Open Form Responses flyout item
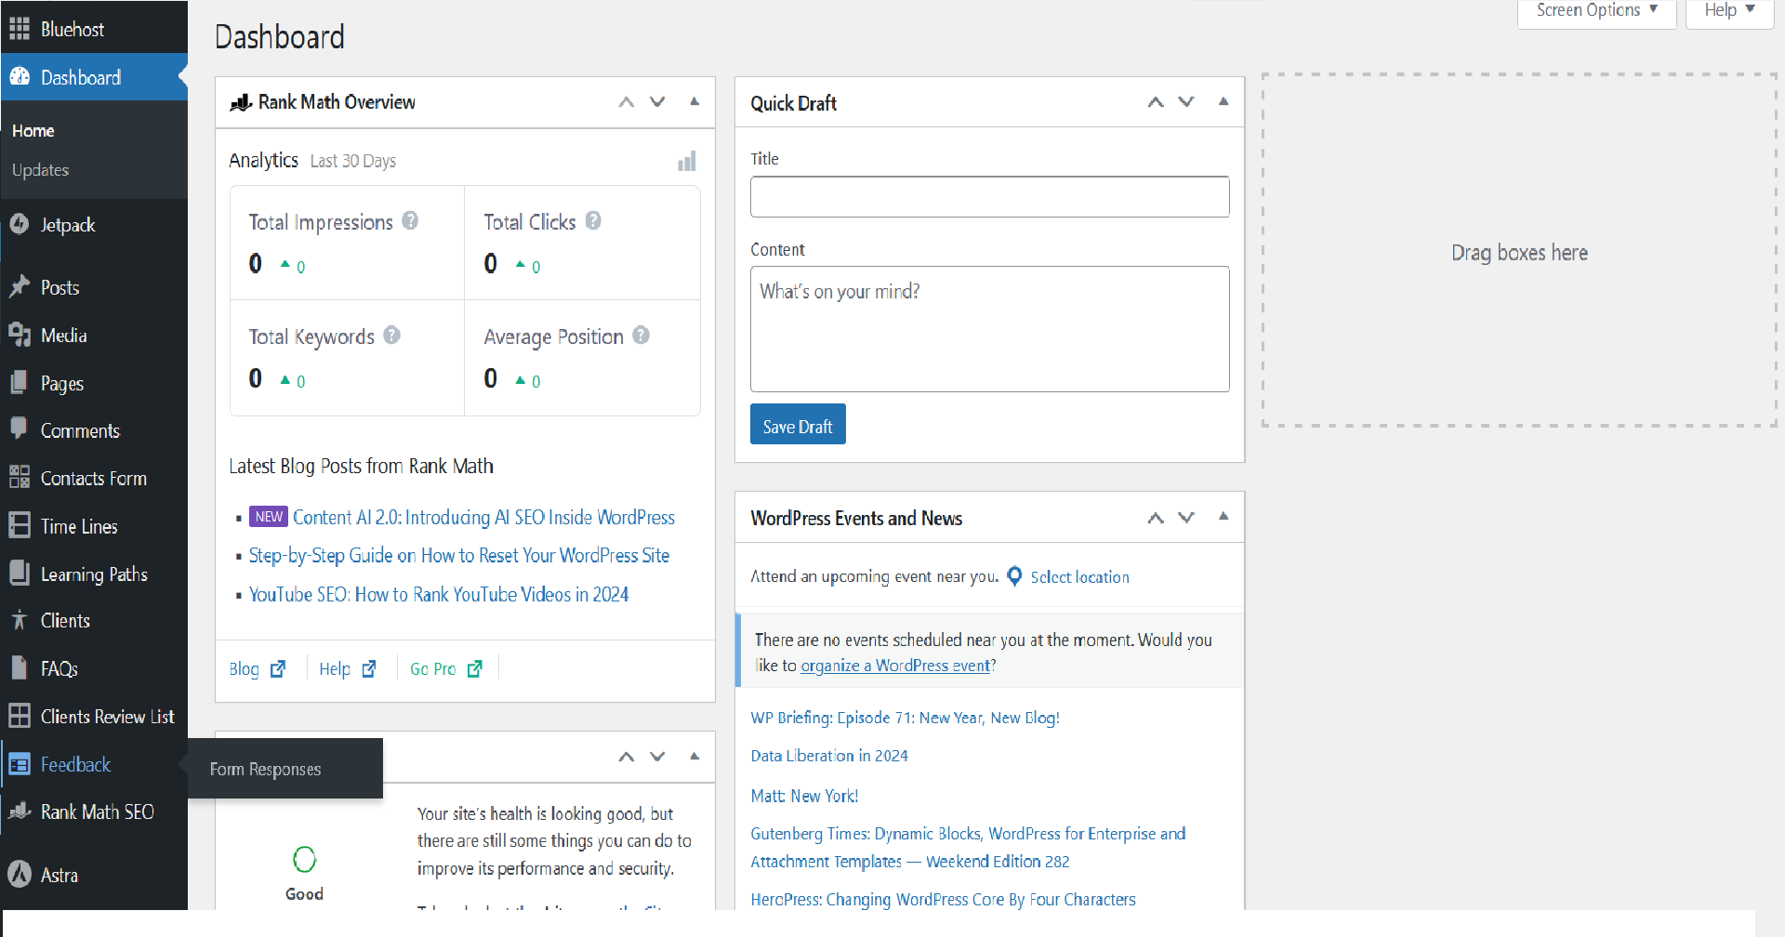The image size is (1785, 937). [266, 769]
